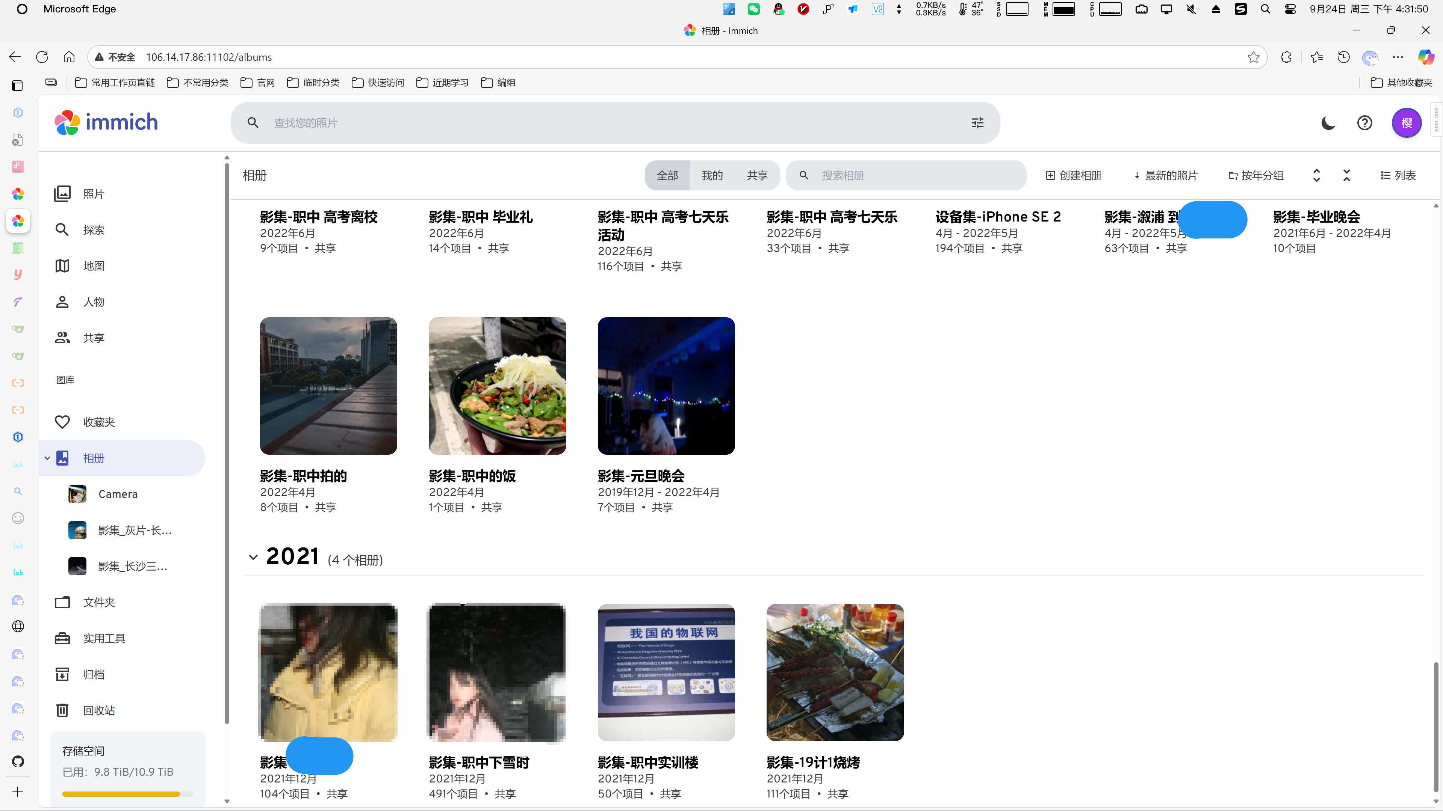
Task: Switch album view to 列表 list
Action: 1398,176
